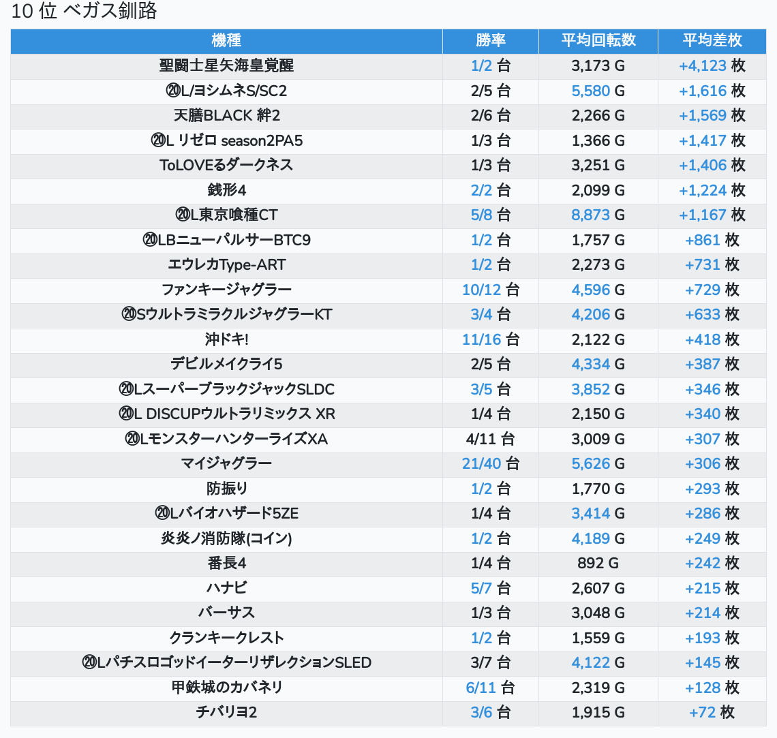Click the 4/11 台 win rate
777x738 pixels.
[x=491, y=440]
